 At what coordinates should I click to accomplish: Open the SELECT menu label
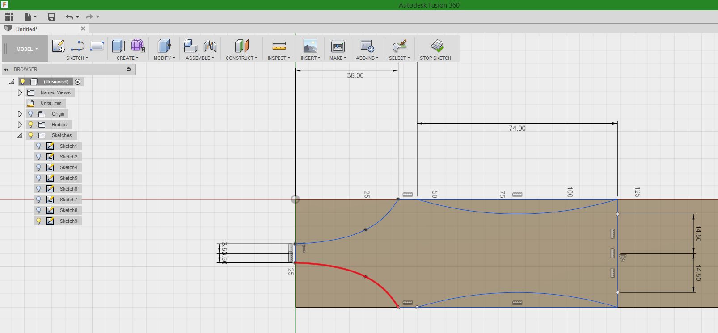(x=399, y=58)
